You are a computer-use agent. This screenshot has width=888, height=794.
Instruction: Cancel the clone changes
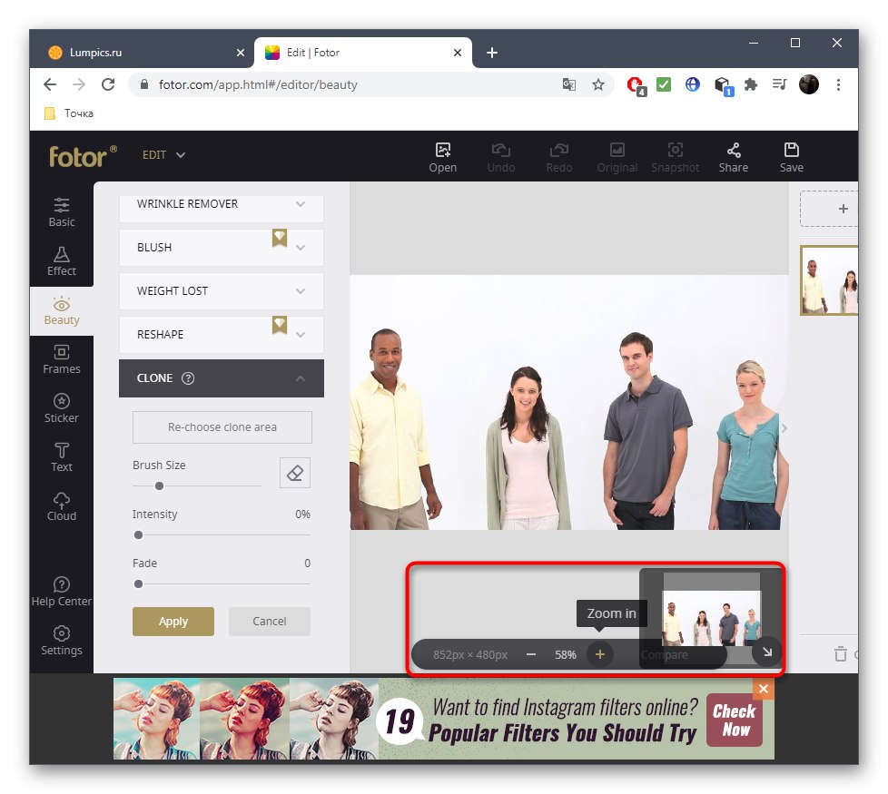(269, 622)
